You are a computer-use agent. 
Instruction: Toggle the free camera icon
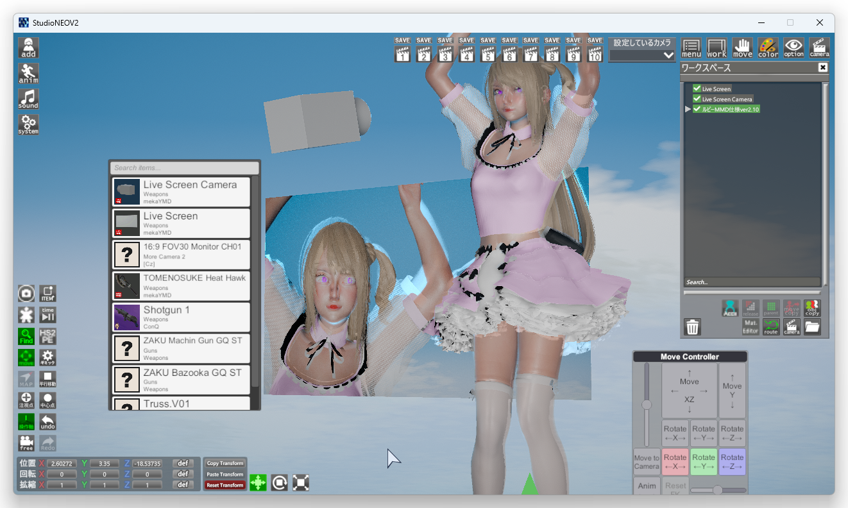(x=26, y=443)
